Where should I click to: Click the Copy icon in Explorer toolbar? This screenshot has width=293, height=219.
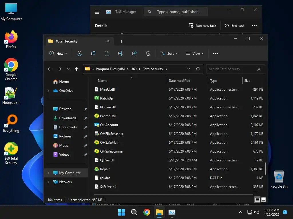93,53
